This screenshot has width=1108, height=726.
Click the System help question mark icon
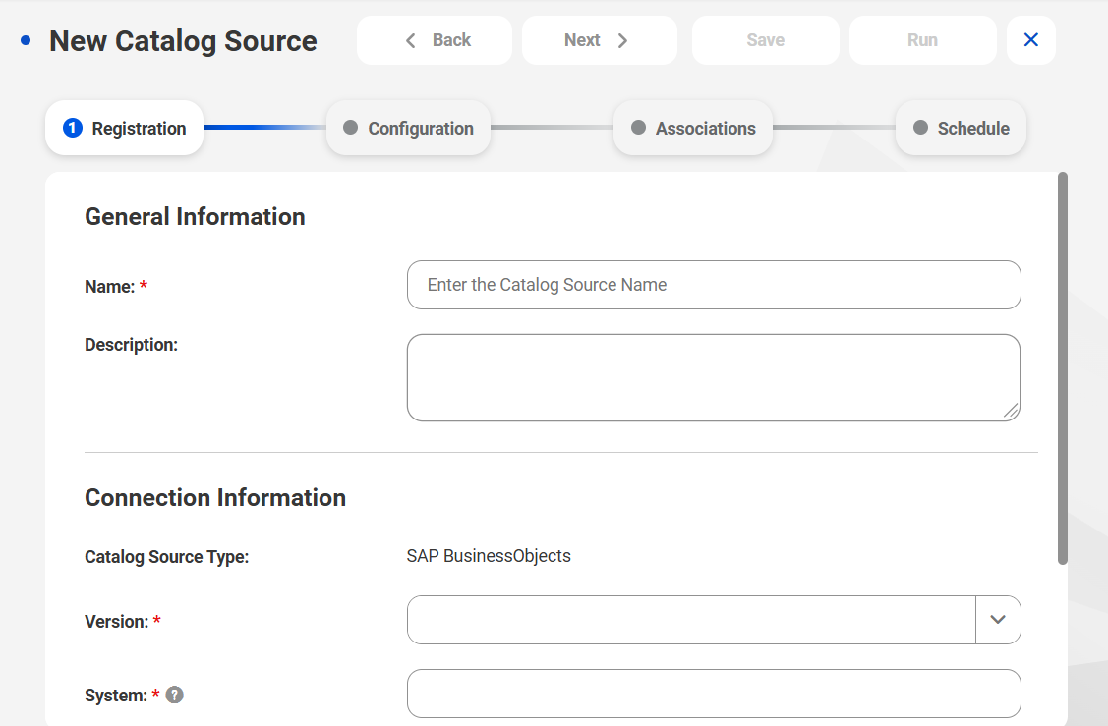click(x=175, y=695)
